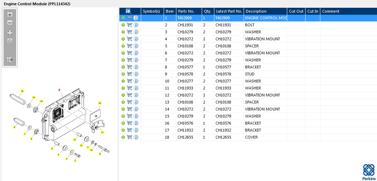Show info for CH10576 BRACKET
The height and width of the screenshot is (181, 377).
(136, 123)
